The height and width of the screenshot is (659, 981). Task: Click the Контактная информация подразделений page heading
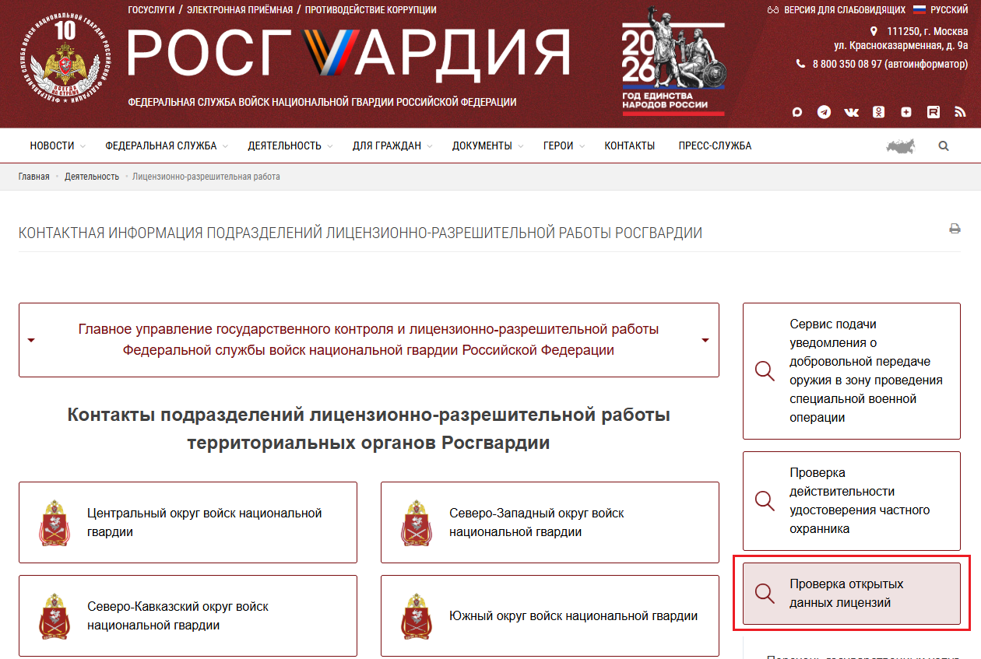click(360, 233)
